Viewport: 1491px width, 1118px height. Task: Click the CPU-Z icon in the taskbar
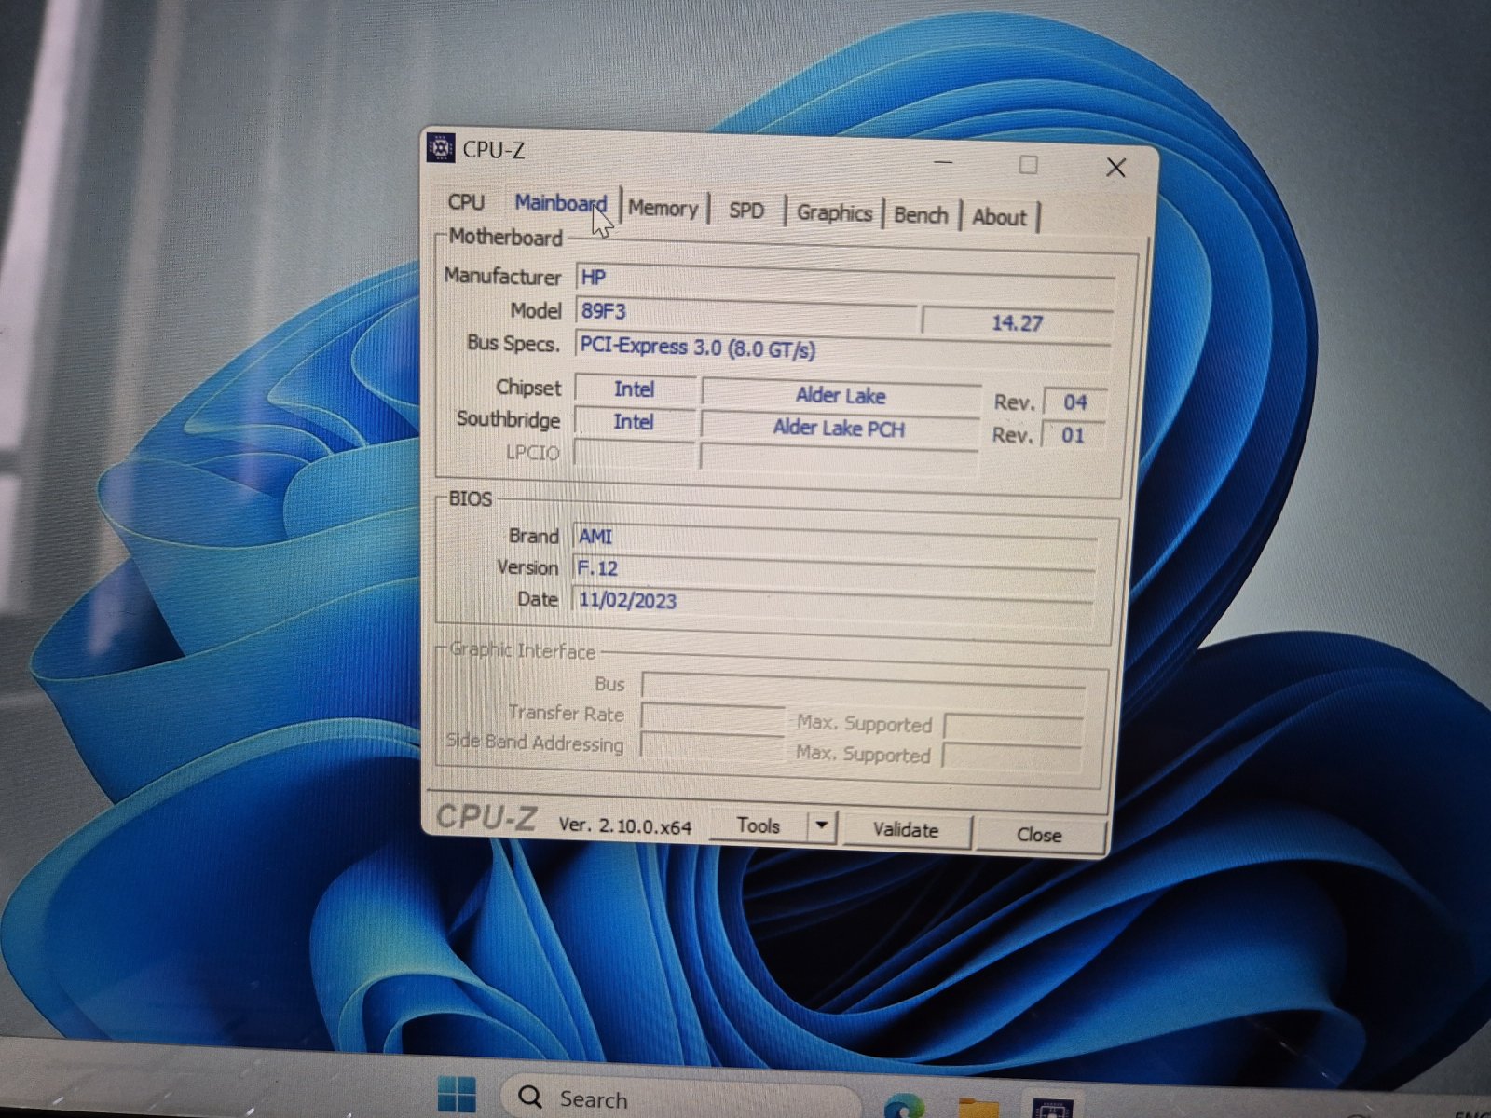[x=1051, y=1107]
